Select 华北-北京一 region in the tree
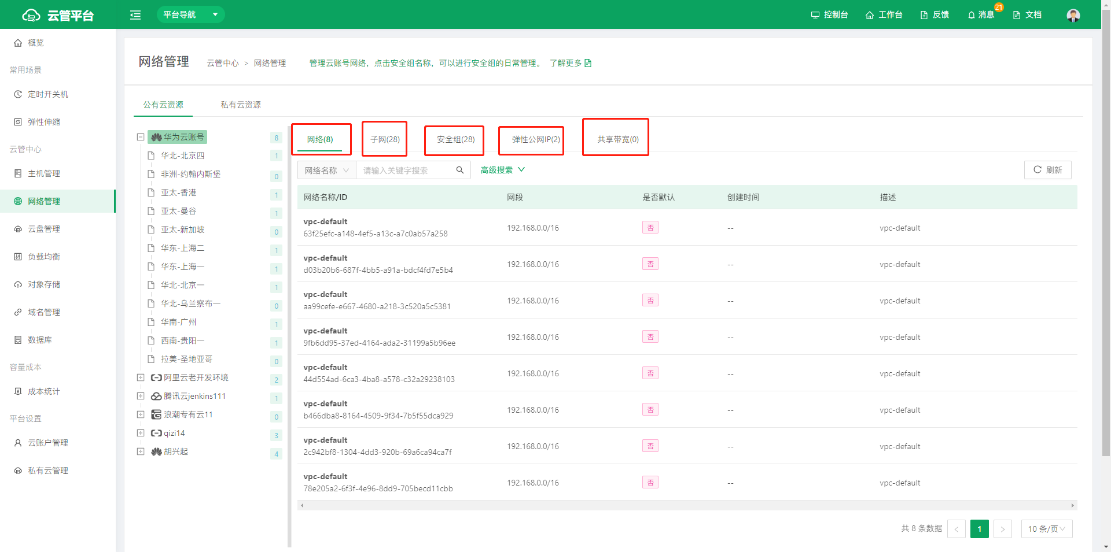Viewport: 1111px width, 552px height. click(x=182, y=285)
